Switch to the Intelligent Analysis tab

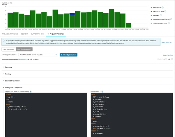coord(10,34)
